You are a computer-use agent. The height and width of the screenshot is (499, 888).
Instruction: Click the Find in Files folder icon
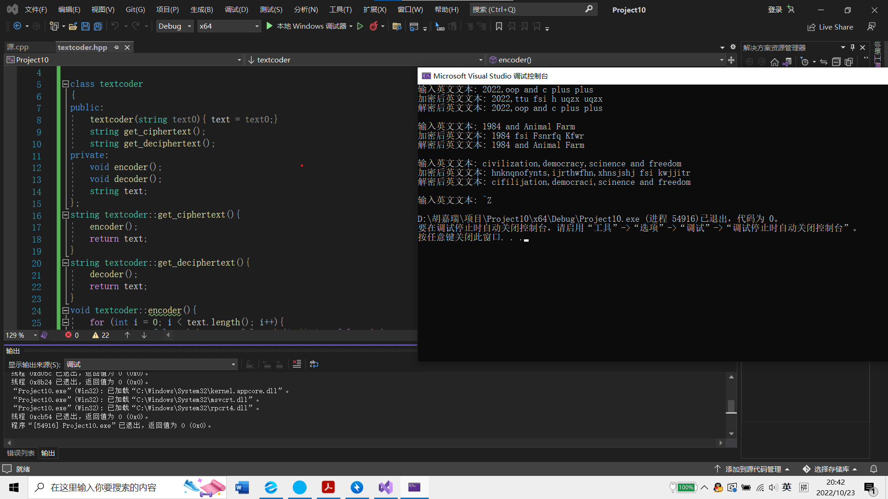(x=396, y=26)
